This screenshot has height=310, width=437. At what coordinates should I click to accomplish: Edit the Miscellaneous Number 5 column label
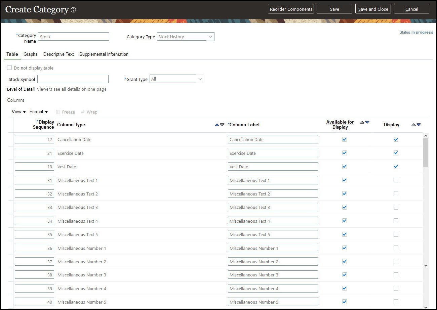(x=273, y=302)
